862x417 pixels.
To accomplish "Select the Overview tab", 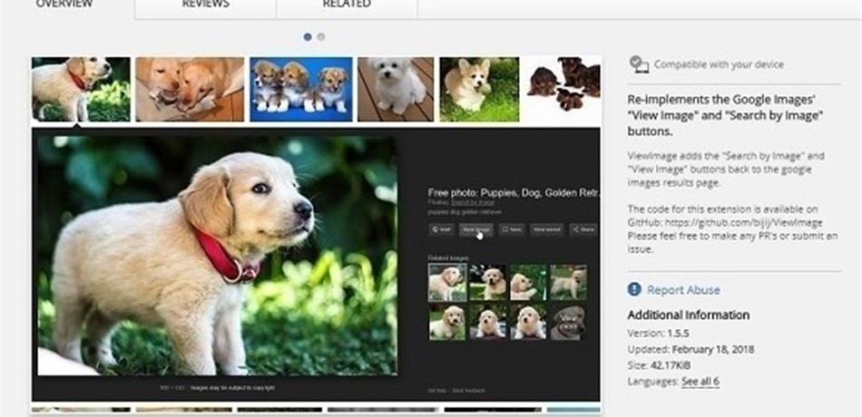I will click(64, 5).
